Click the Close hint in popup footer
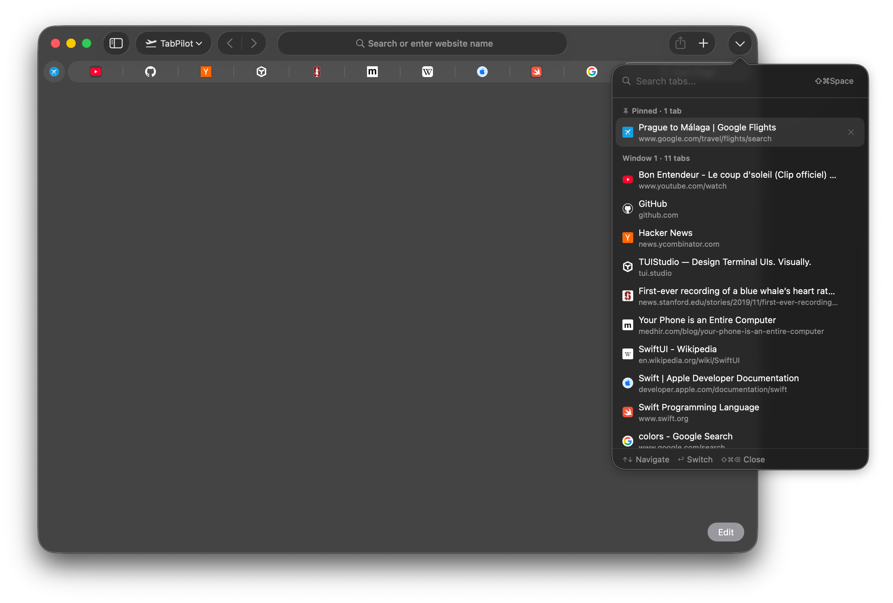893x603 pixels. [x=743, y=459]
